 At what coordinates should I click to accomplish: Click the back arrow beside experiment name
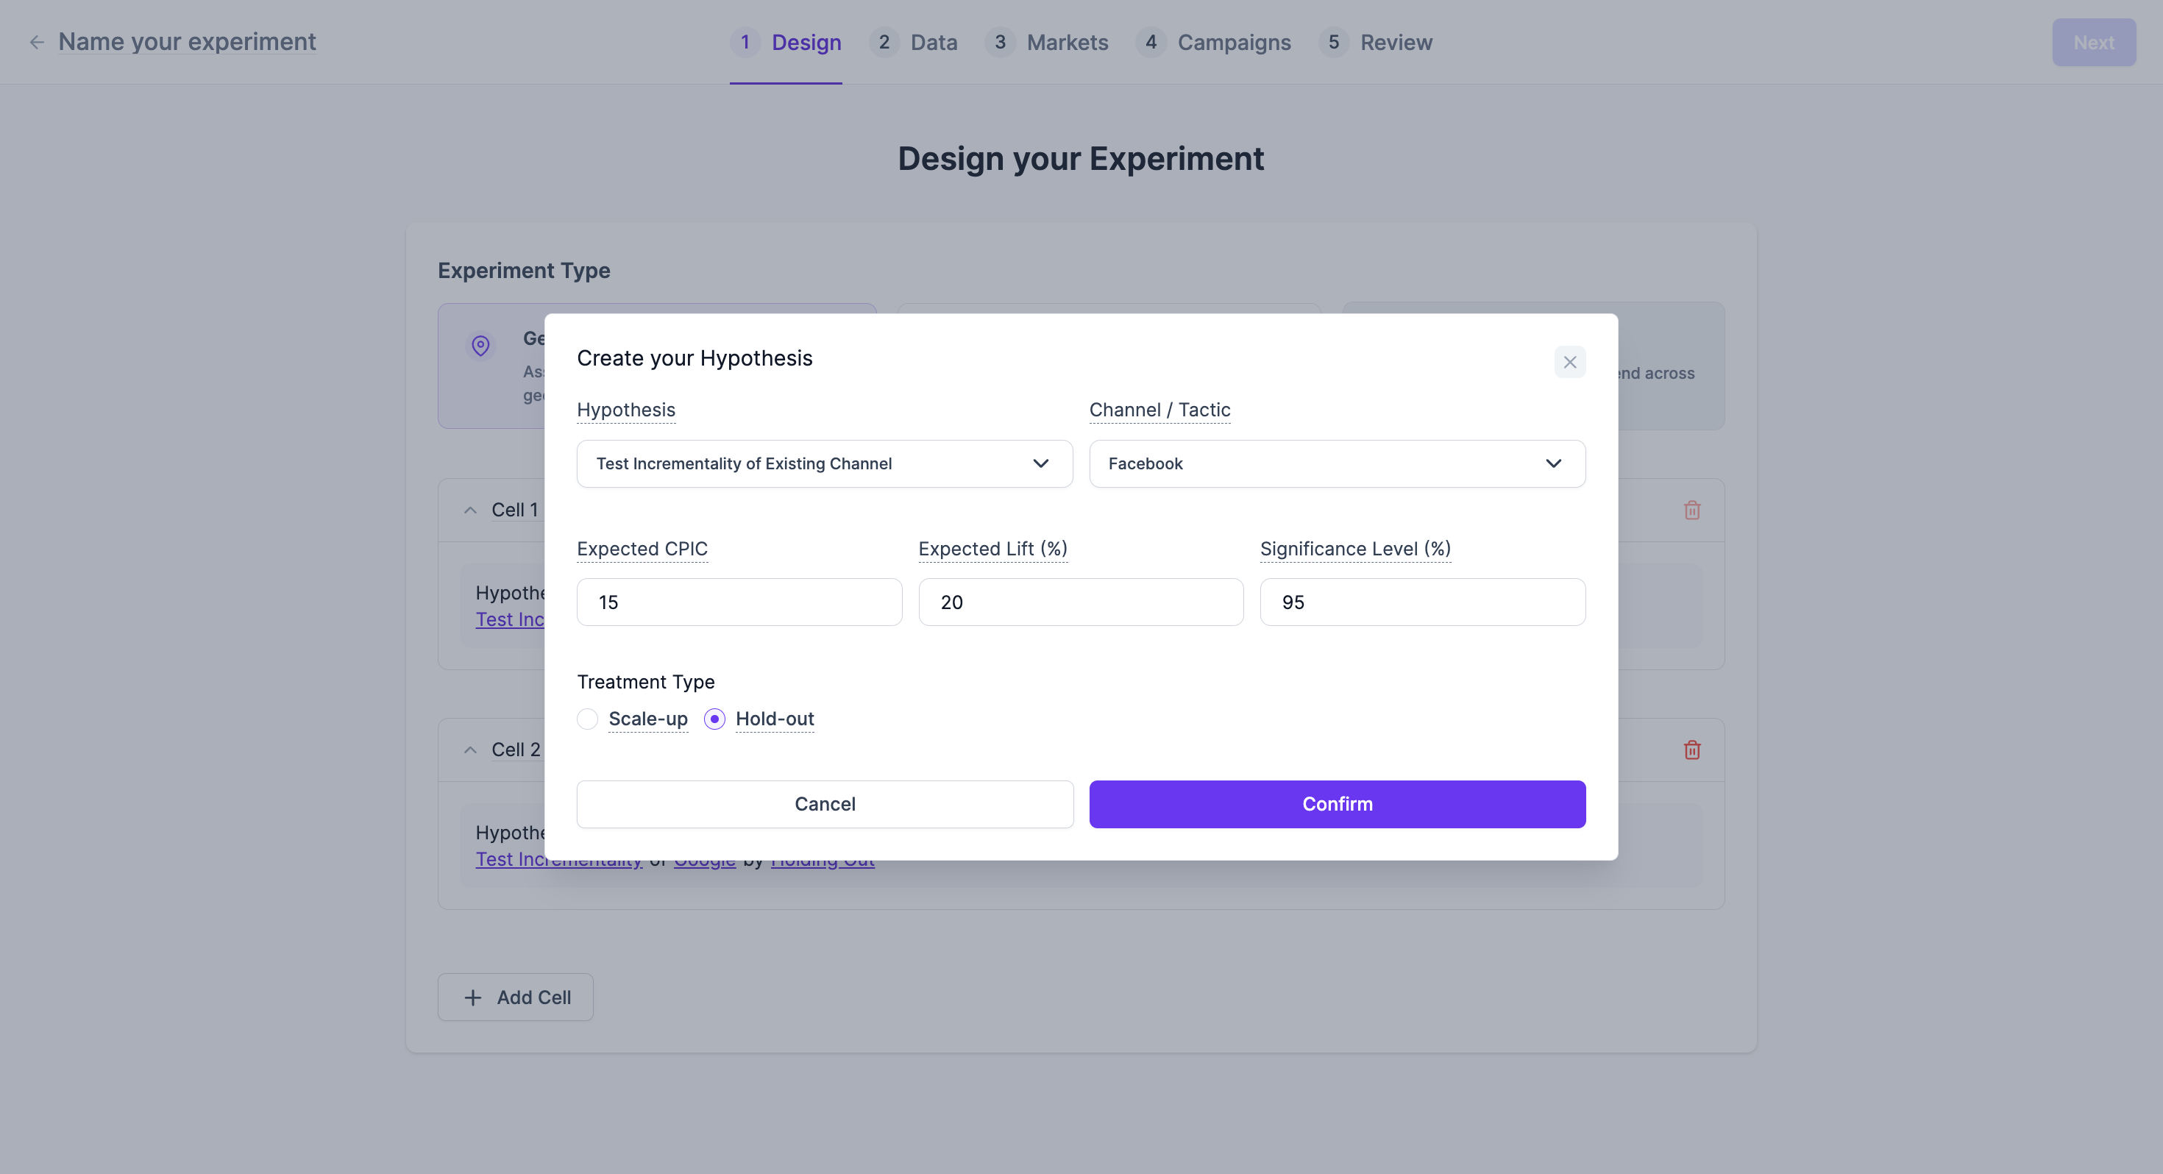click(36, 42)
